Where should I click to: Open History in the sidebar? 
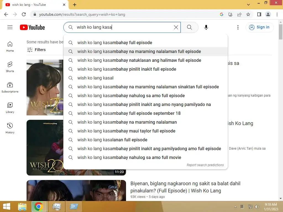click(x=10, y=128)
